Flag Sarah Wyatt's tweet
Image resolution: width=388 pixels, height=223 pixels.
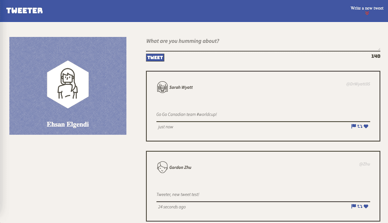(354, 126)
